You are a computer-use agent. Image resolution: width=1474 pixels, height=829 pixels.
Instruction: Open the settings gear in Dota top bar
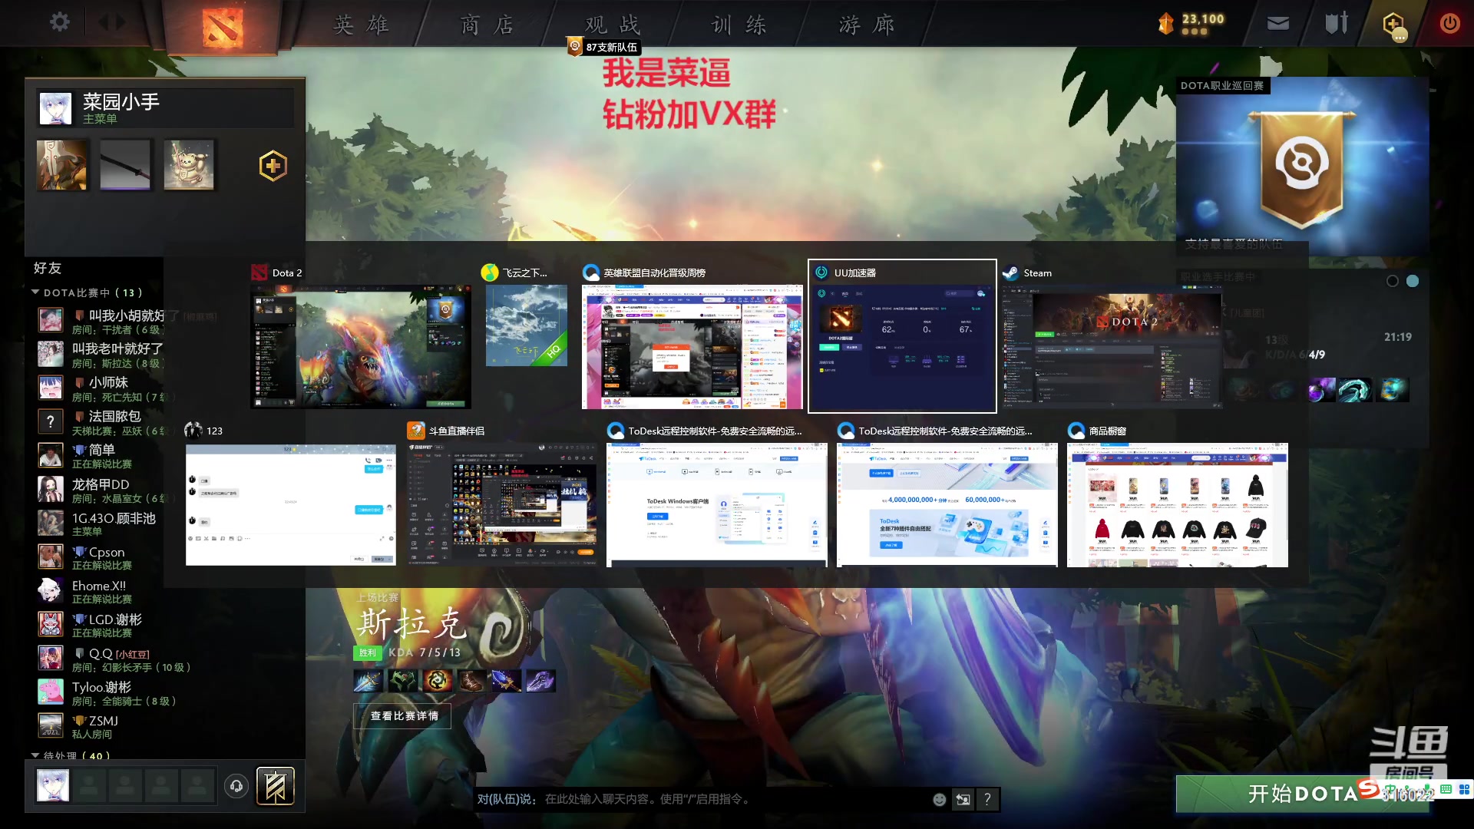(x=59, y=22)
